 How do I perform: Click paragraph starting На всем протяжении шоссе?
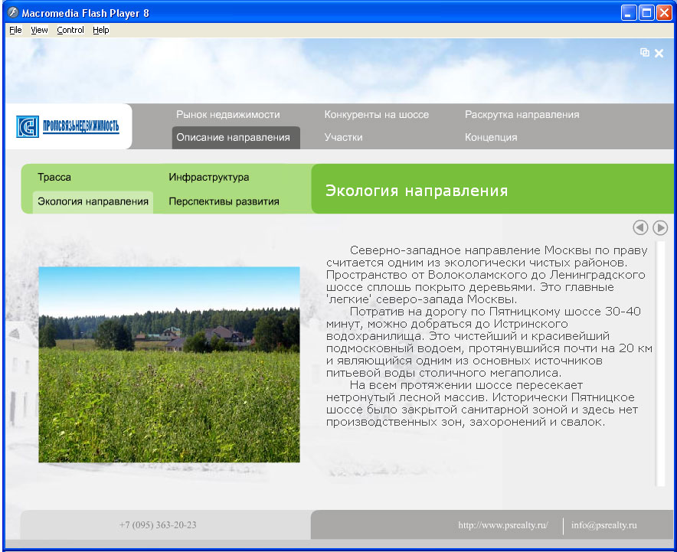coord(482,403)
